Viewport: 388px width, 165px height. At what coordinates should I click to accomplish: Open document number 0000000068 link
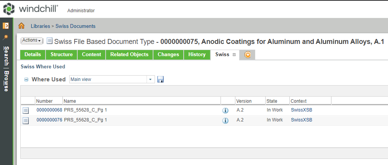coord(49,110)
